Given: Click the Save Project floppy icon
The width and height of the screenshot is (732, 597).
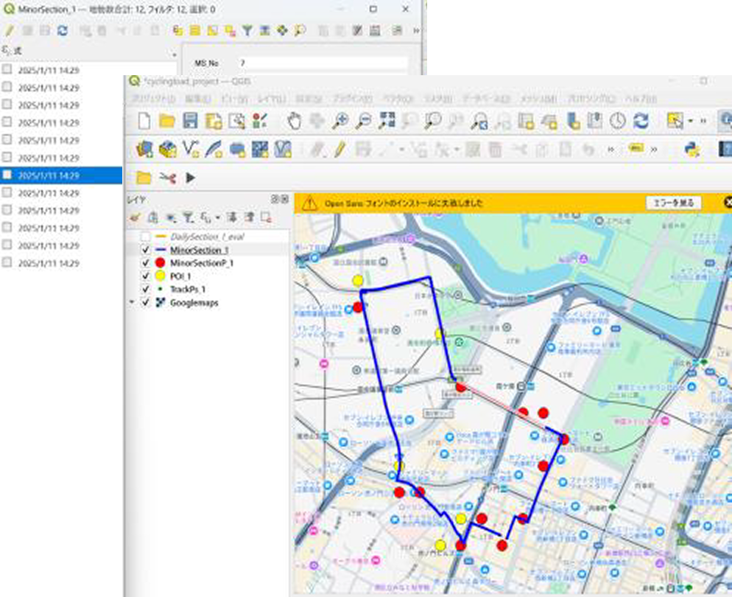Looking at the screenshot, I should coord(190,122).
